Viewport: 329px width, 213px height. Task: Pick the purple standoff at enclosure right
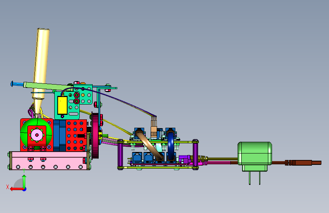pyautogui.click(x=195, y=155)
